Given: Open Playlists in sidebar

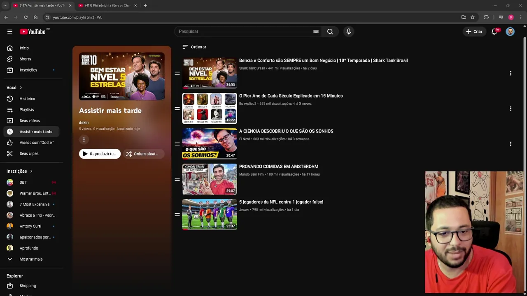Looking at the screenshot, I should pyautogui.click(x=32, y=110).
